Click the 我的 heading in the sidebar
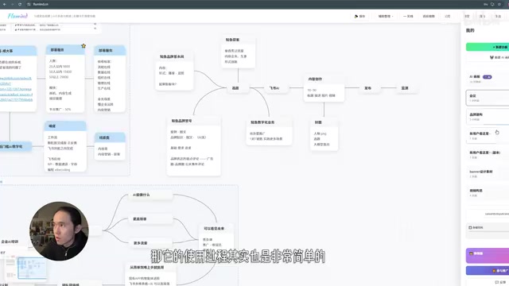The image size is (509, 286). pos(470,30)
